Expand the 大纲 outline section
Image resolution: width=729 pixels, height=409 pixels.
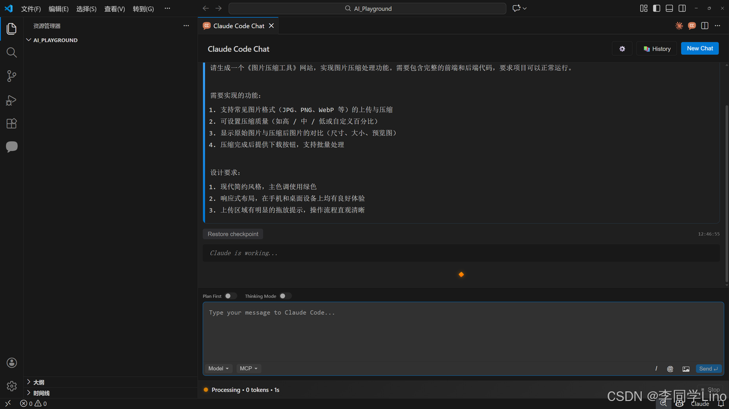(110, 382)
